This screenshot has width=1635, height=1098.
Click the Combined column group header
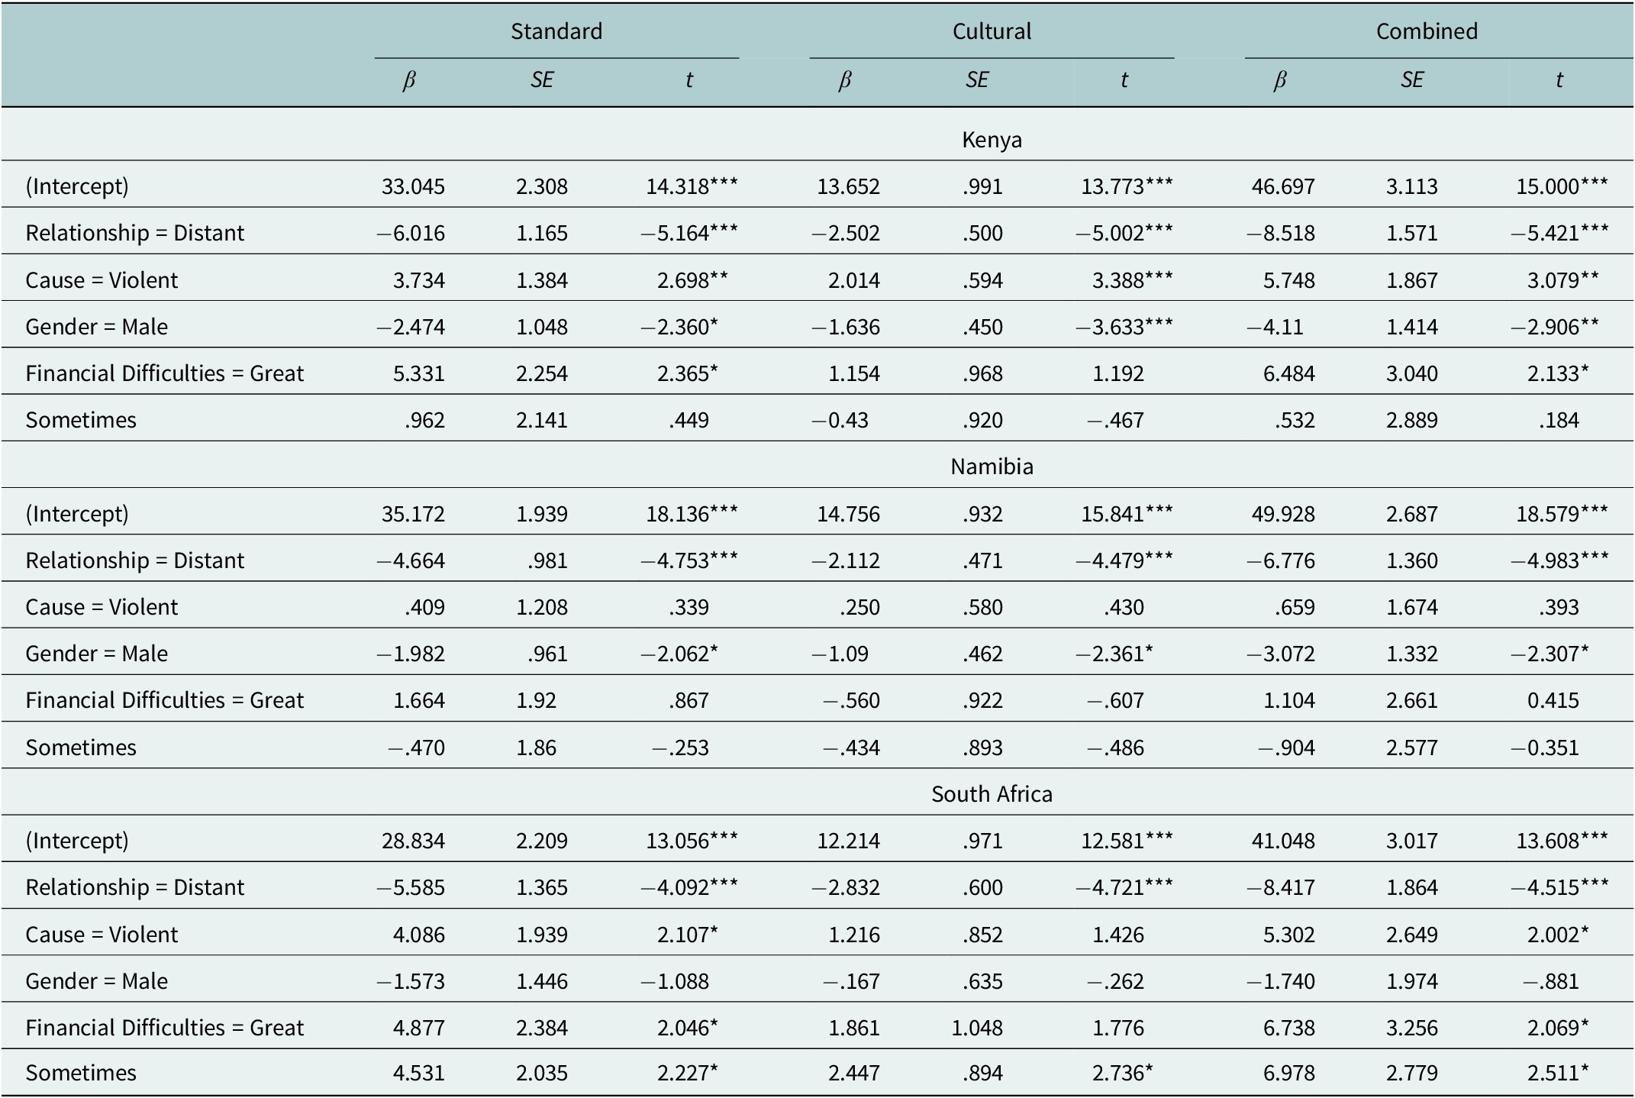click(x=1427, y=31)
